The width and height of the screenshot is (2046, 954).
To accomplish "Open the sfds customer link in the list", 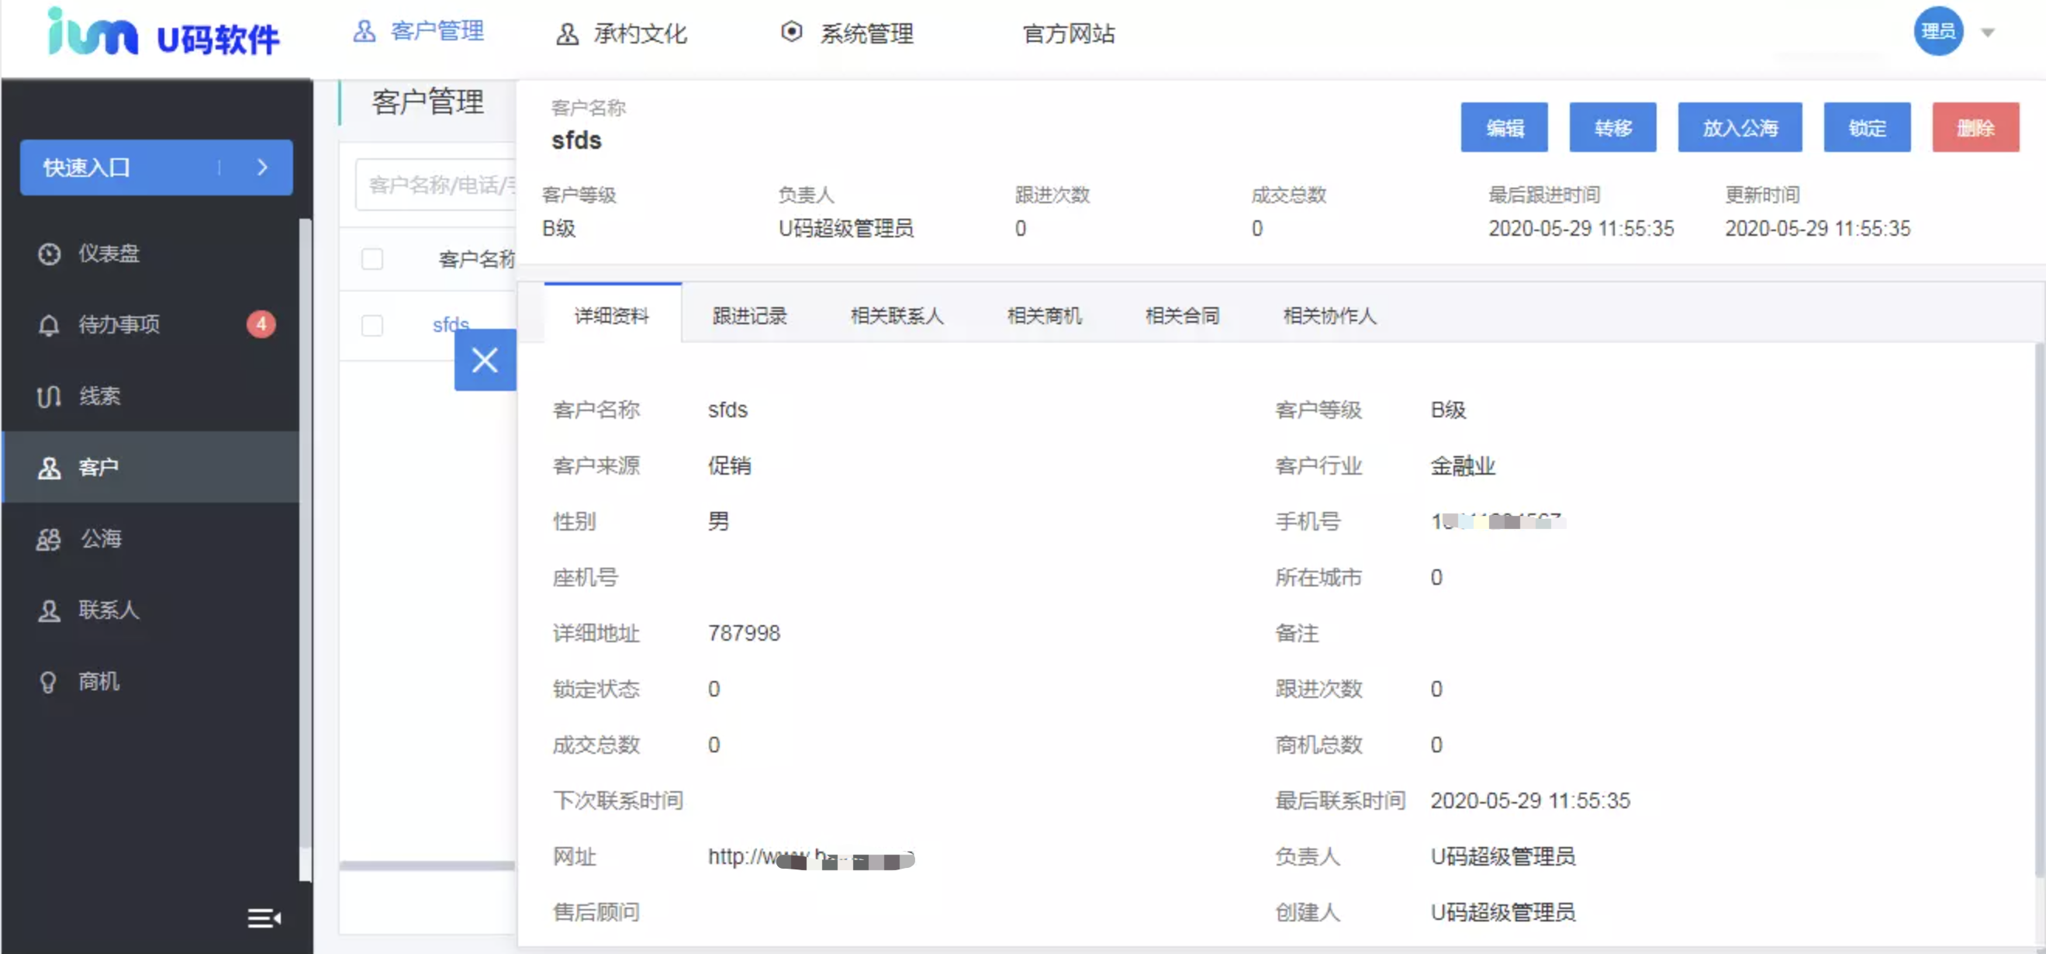I will pos(451,325).
